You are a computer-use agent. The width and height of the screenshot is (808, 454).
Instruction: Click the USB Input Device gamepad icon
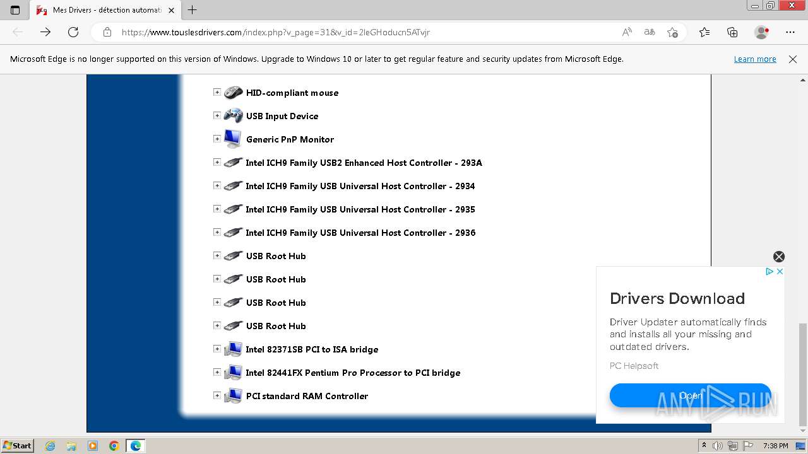click(233, 116)
